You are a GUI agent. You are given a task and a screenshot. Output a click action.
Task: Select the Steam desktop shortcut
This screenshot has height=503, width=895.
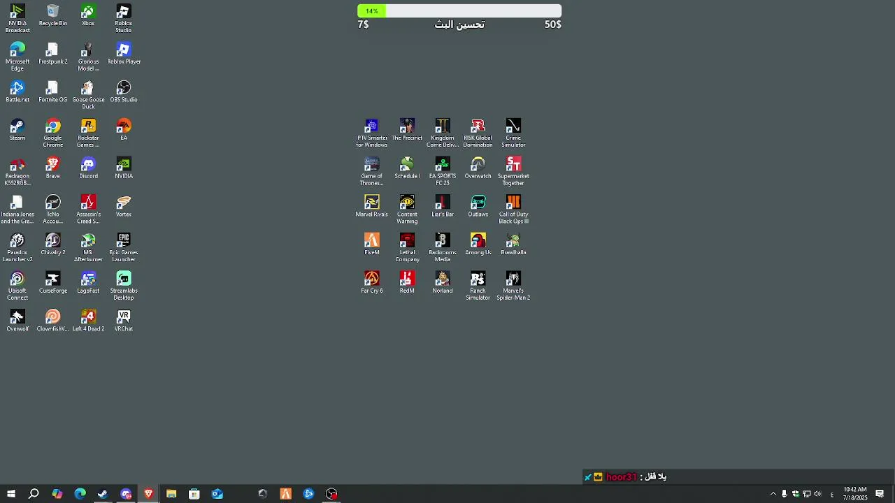(17, 130)
